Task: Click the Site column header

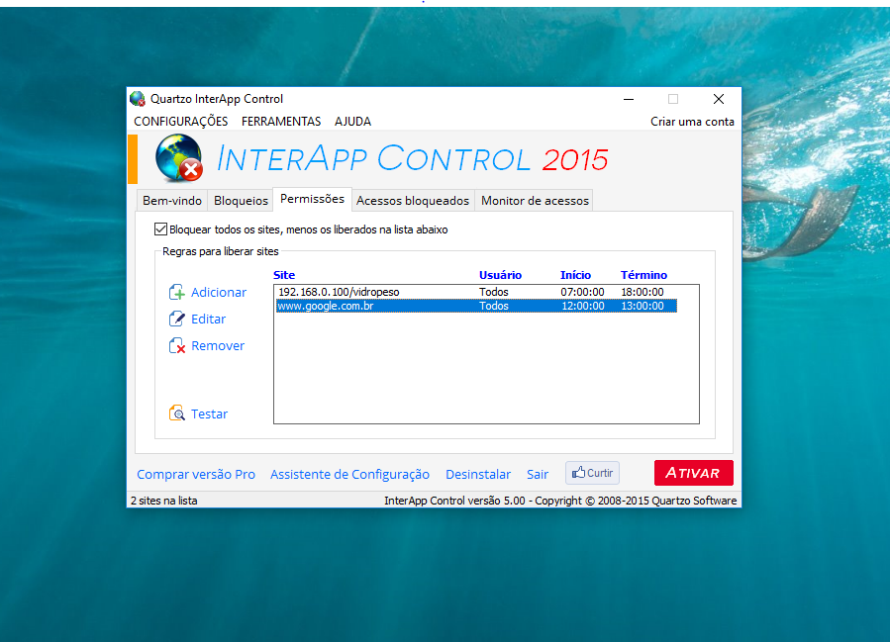Action: tap(284, 275)
